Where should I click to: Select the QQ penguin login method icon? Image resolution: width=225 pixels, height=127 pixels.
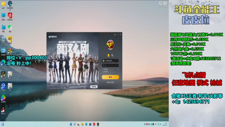(109, 55)
